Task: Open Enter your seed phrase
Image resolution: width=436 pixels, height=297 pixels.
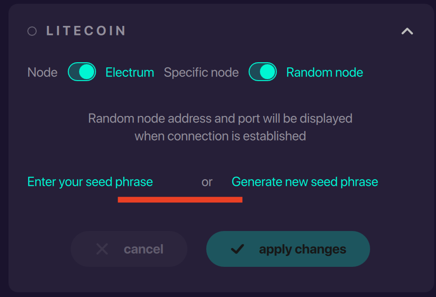Action: point(89,181)
